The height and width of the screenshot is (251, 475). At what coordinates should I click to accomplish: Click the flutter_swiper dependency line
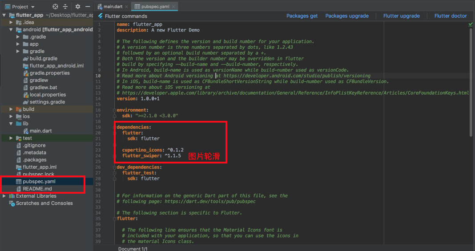[152, 156]
